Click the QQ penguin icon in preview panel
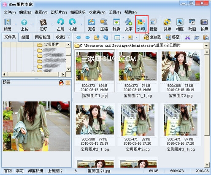211x175 pixels. 61,83
